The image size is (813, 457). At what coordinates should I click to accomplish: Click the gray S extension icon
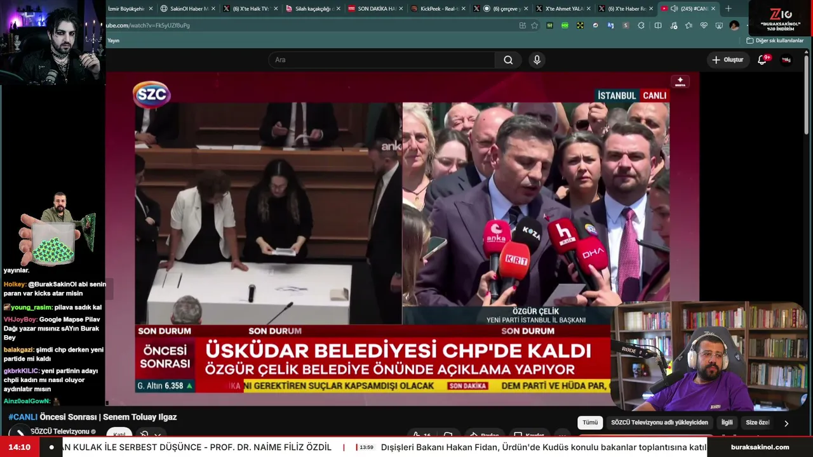click(x=626, y=25)
